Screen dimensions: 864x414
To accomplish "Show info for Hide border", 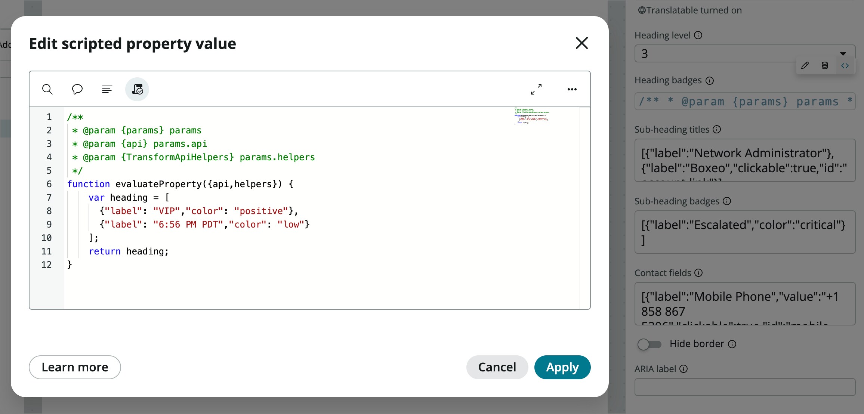I will coord(732,344).
